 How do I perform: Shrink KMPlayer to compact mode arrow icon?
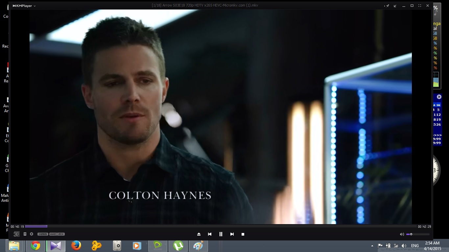tap(395, 6)
